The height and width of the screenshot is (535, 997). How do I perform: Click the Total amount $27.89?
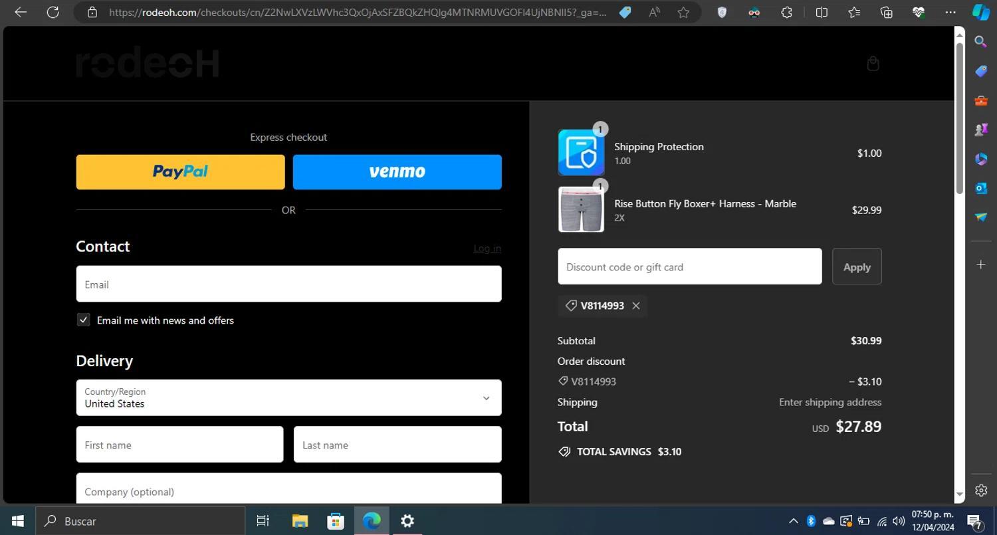pyautogui.click(x=858, y=427)
